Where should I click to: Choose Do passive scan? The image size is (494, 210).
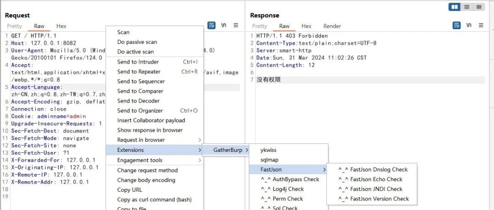coord(155,42)
